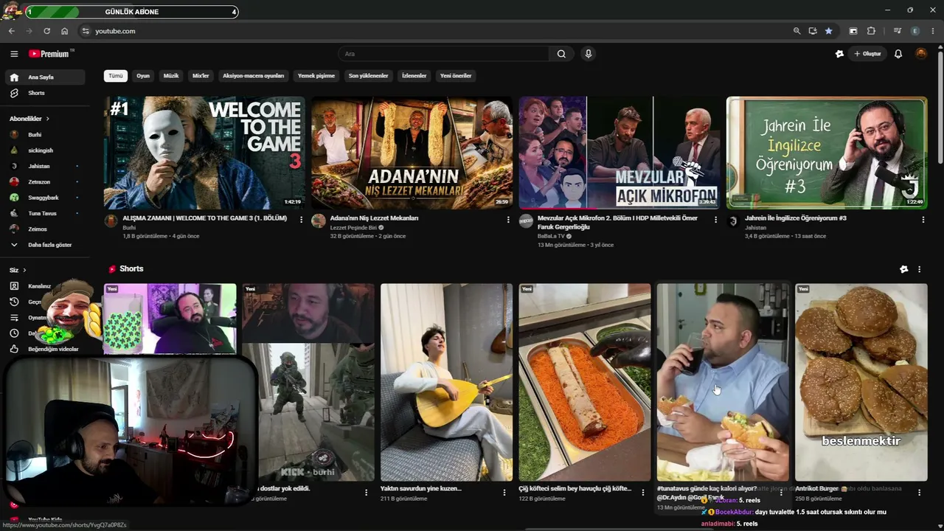
Task: Open the saz player short thumbnail
Action: (x=446, y=382)
